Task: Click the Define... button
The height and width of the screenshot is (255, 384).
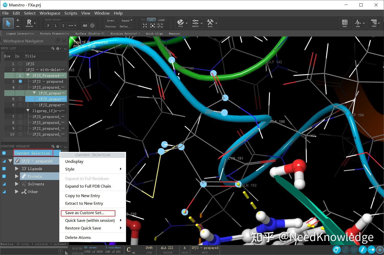Action: pos(125,26)
